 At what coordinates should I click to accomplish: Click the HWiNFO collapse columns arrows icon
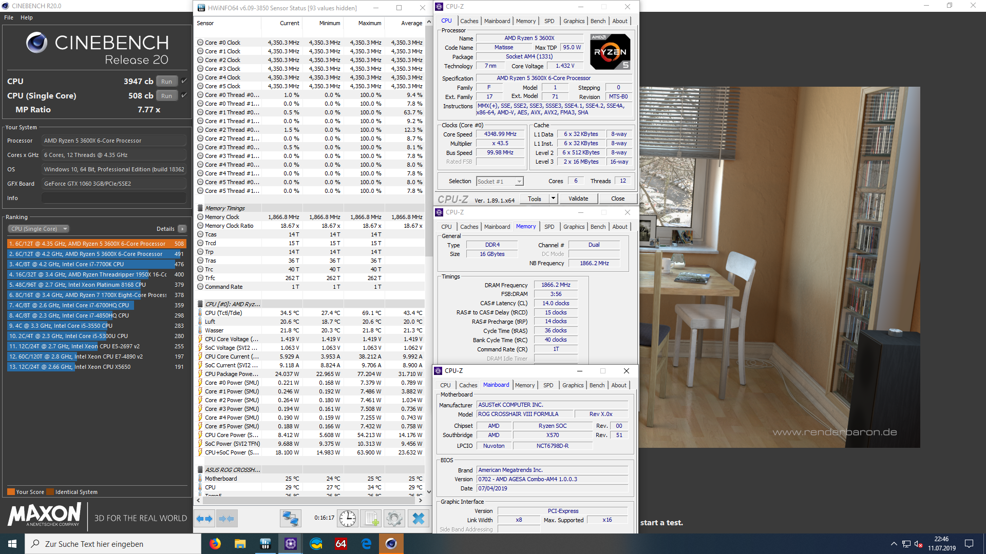click(227, 519)
